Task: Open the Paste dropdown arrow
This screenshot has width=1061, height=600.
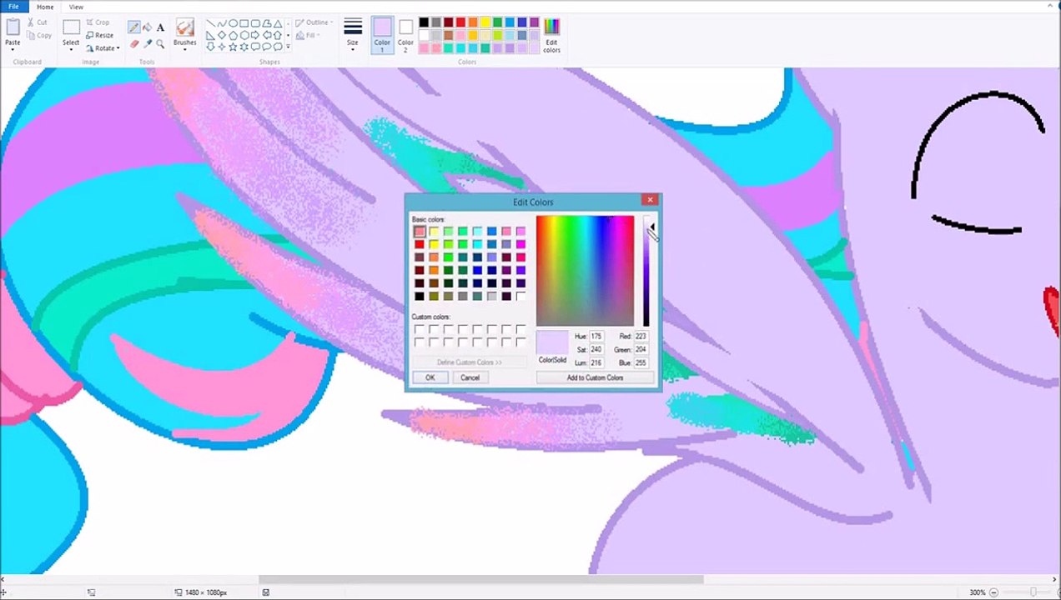Action: pos(13,49)
